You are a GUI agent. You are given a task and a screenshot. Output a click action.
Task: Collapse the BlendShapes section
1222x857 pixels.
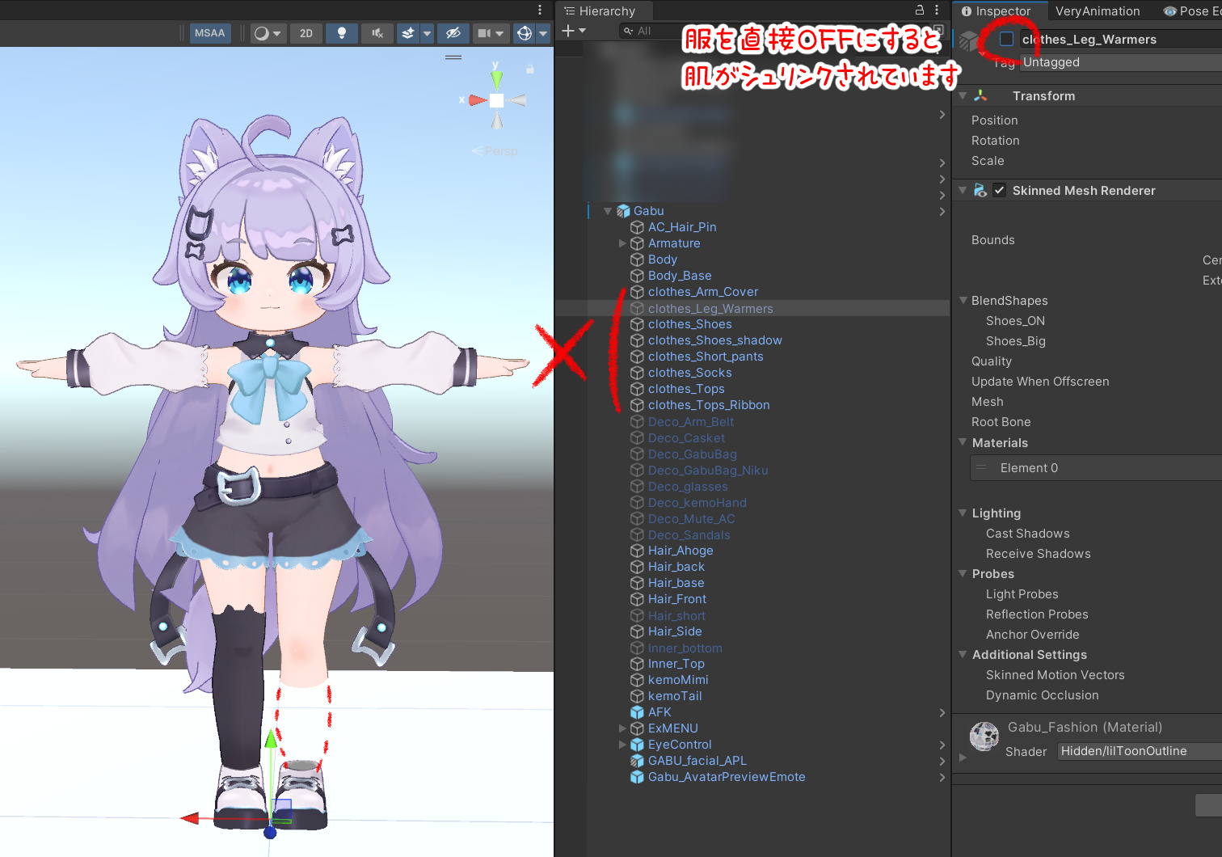tap(963, 301)
